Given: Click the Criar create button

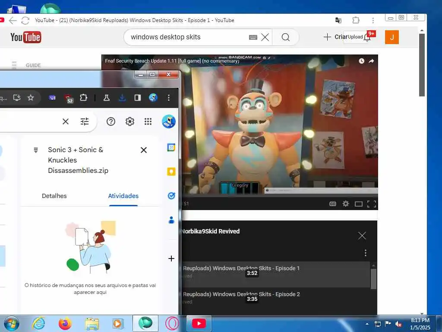Looking at the screenshot, I should [335, 37].
